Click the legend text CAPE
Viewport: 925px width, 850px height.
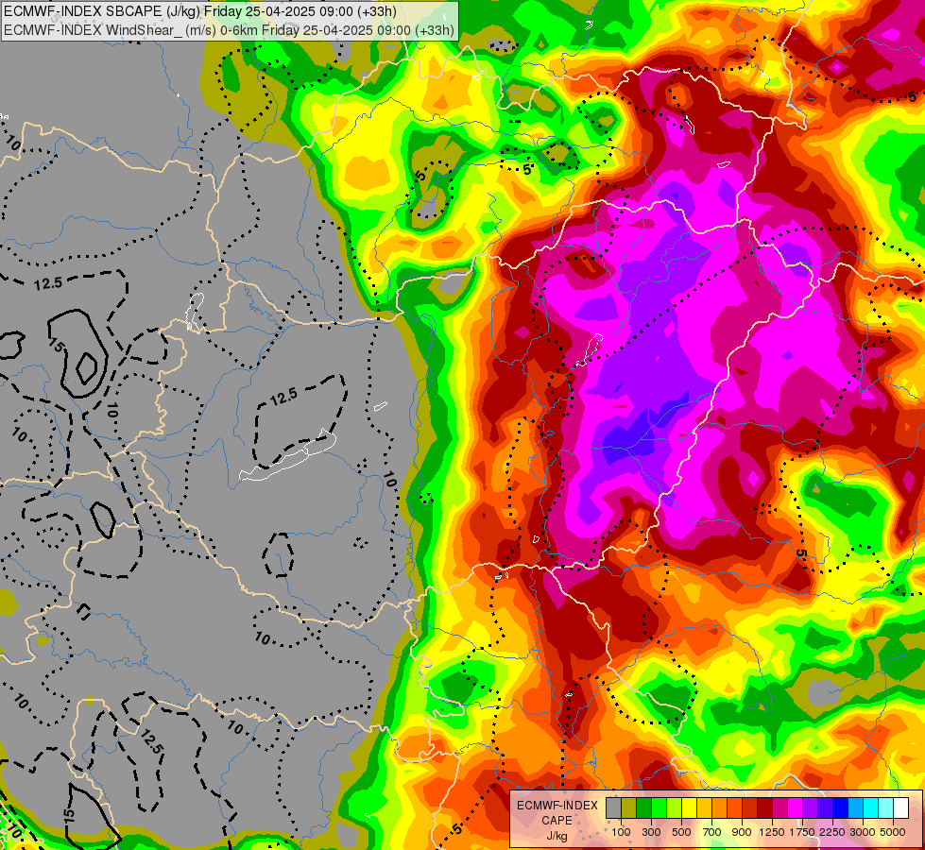coord(557,821)
